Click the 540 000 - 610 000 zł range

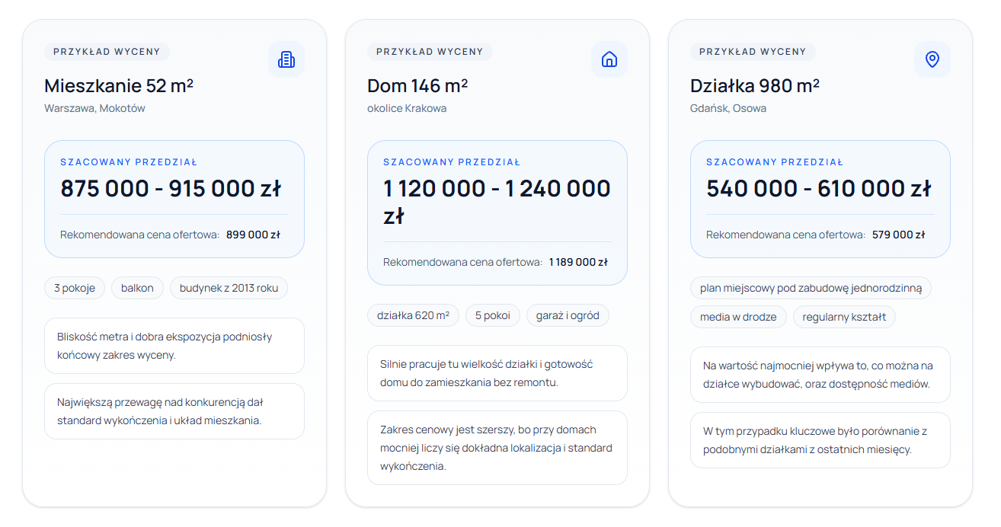coord(819,188)
